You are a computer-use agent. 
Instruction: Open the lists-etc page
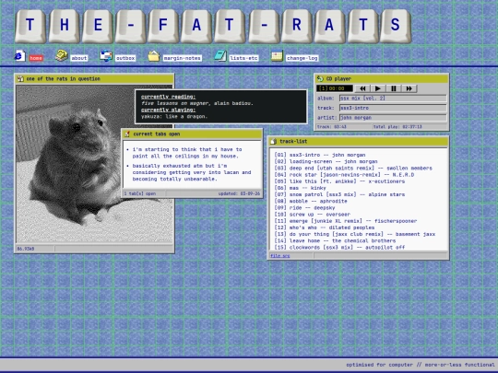point(243,58)
